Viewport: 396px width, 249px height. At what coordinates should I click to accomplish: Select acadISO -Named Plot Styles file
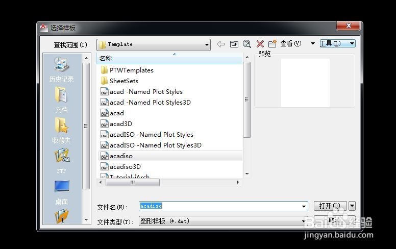coord(151,135)
